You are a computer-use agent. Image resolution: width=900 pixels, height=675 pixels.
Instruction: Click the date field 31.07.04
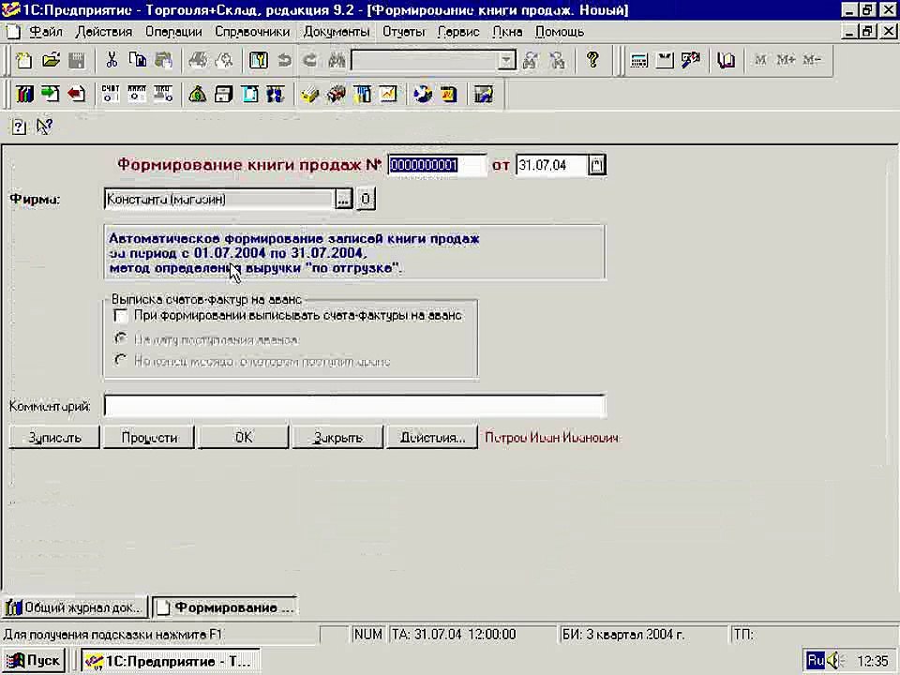click(x=551, y=165)
